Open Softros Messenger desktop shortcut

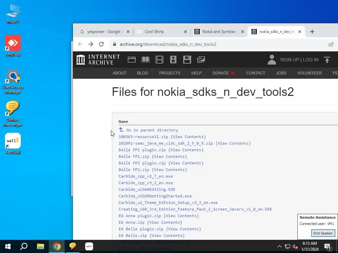click(13, 114)
